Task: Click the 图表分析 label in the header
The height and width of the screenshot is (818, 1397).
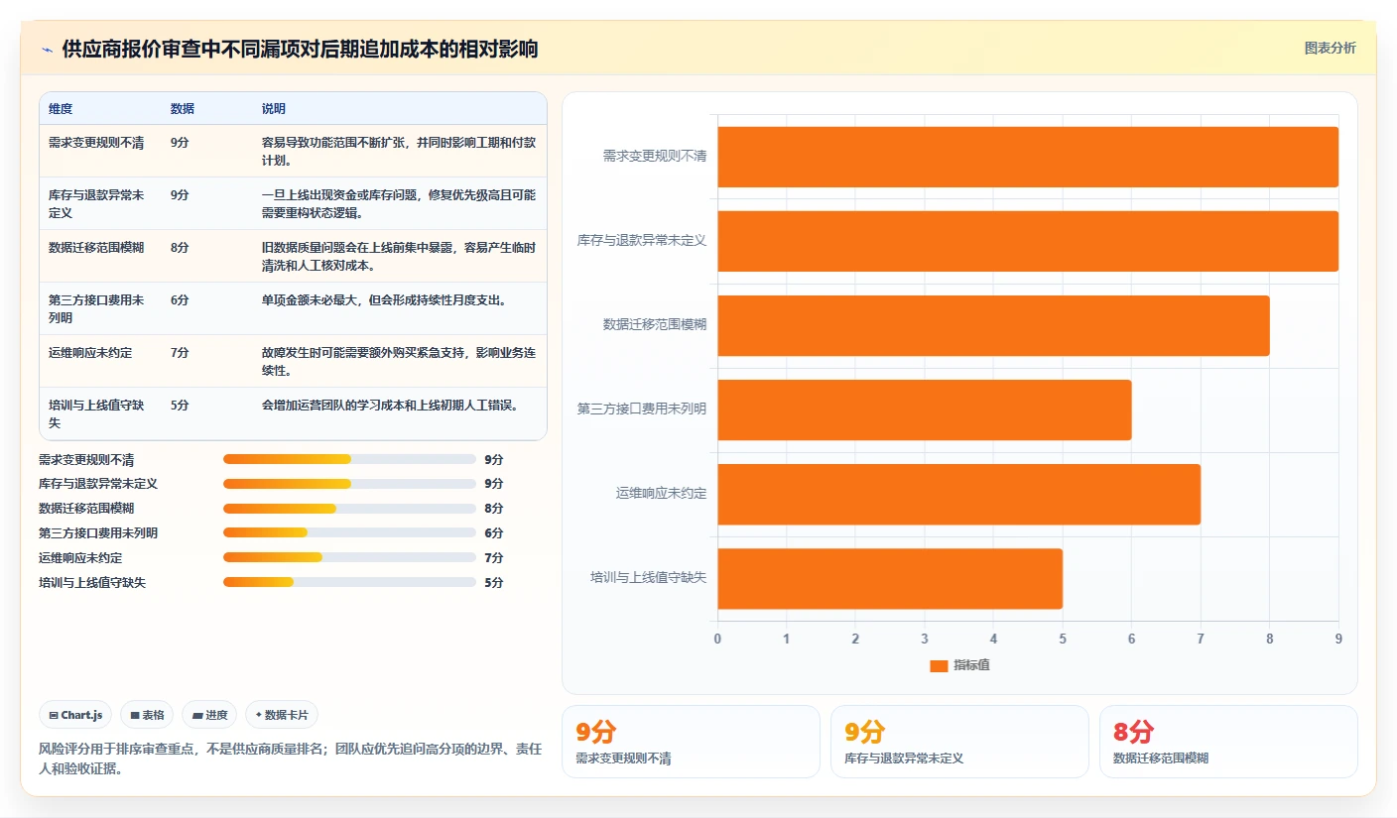Action: pyautogui.click(x=1330, y=49)
